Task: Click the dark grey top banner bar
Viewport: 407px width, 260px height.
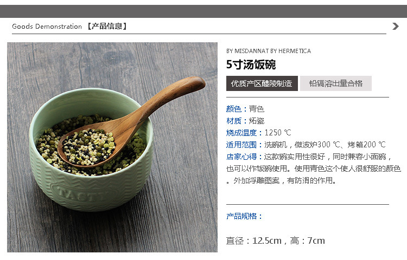Action: pos(203,11)
